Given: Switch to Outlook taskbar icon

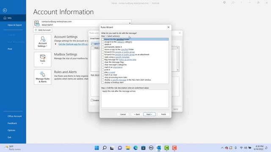Looking at the screenshot, I should [159, 148].
